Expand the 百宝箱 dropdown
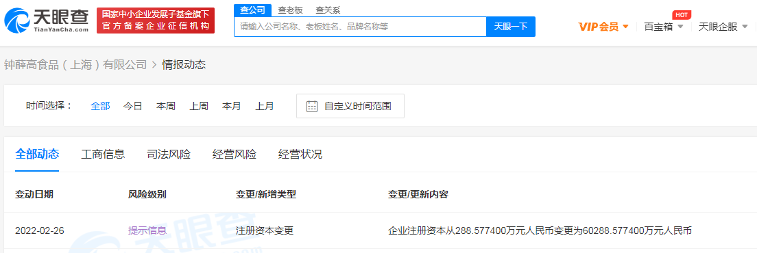This screenshot has width=757, height=253. click(664, 27)
